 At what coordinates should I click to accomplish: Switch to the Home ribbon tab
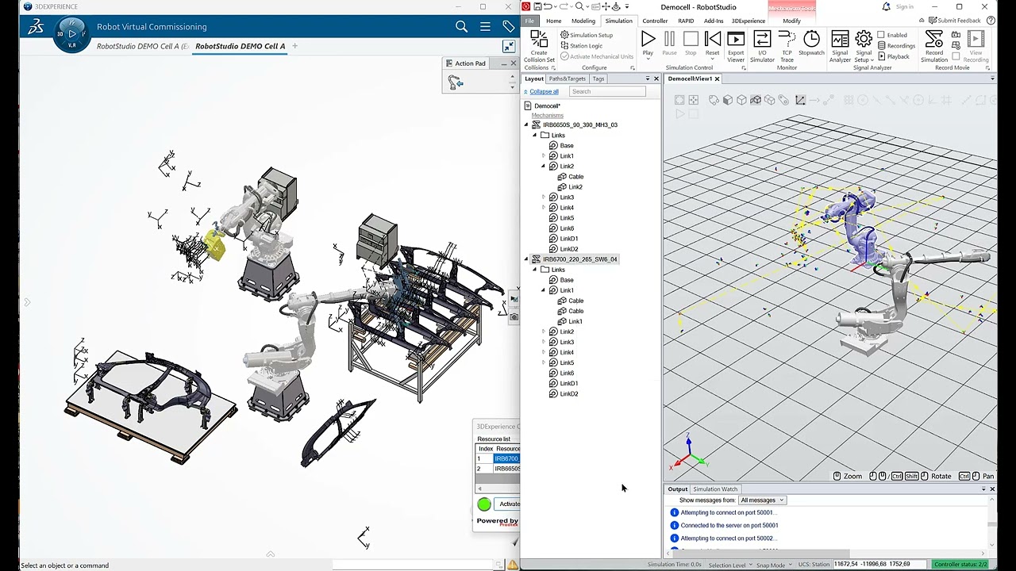pyautogui.click(x=553, y=21)
